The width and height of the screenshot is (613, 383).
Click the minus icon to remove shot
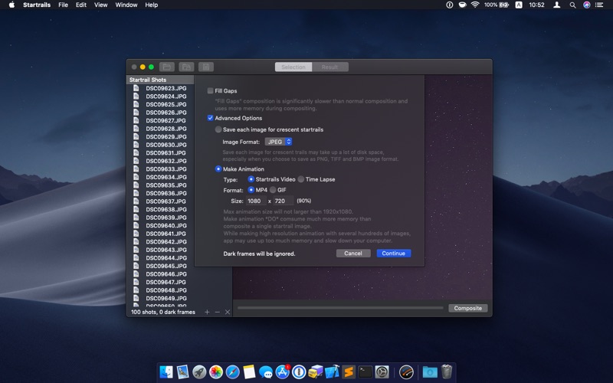click(x=218, y=312)
